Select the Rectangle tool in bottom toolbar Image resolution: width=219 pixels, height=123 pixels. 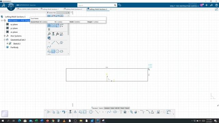click(85, 112)
